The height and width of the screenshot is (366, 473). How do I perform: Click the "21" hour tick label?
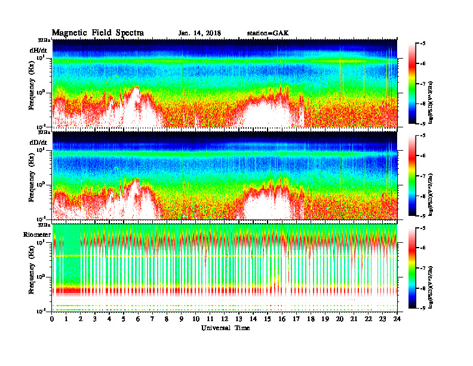(354, 319)
